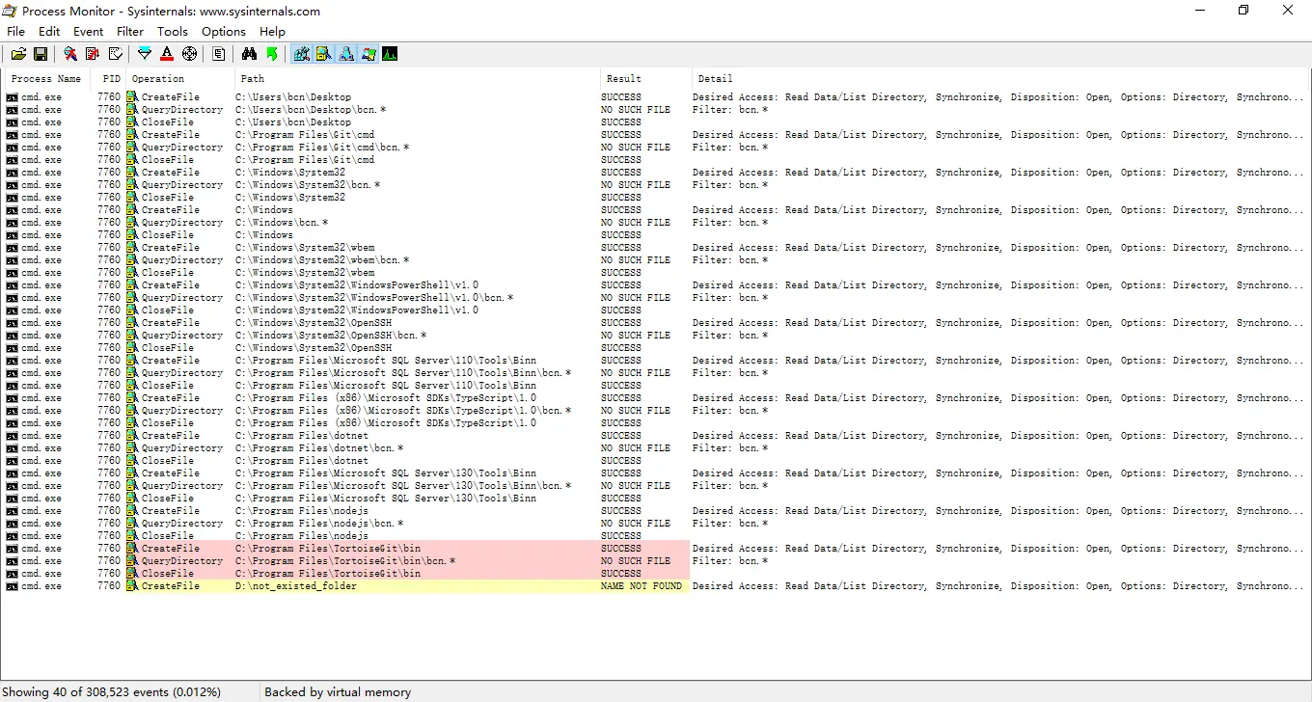Toggle Show Profiling Events filter
The height and width of the screenshot is (702, 1312).
tap(390, 54)
